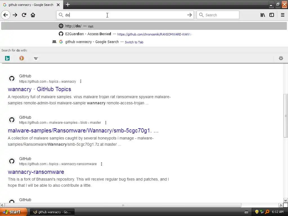Click the 'Search for do with:' label
The height and width of the screenshot is (216, 288).
(x=14, y=50)
